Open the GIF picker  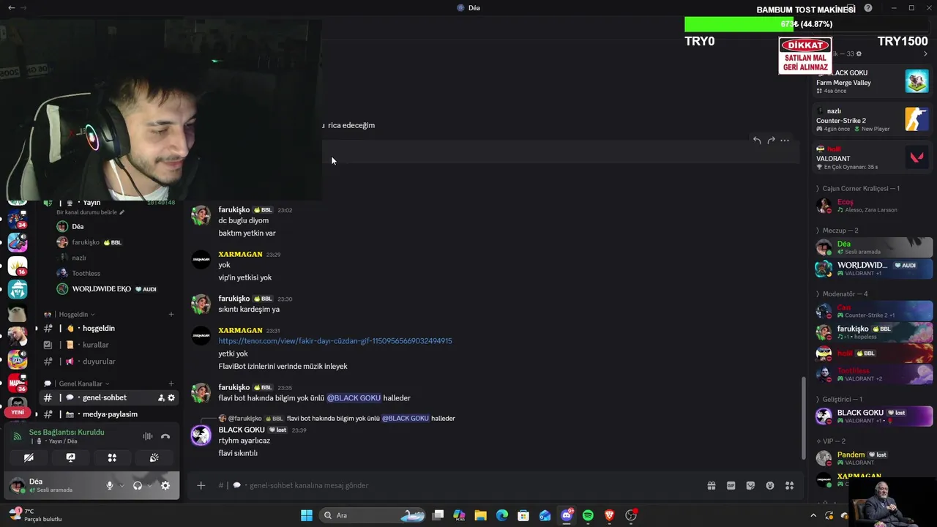tap(731, 485)
